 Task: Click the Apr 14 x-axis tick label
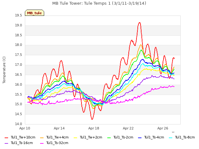pos(59,128)
